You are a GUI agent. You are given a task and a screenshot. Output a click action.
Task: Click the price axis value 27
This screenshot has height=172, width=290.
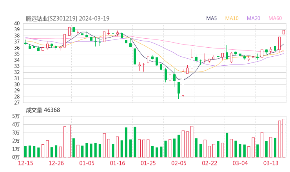pyautogui.click(x=17, y=103)
